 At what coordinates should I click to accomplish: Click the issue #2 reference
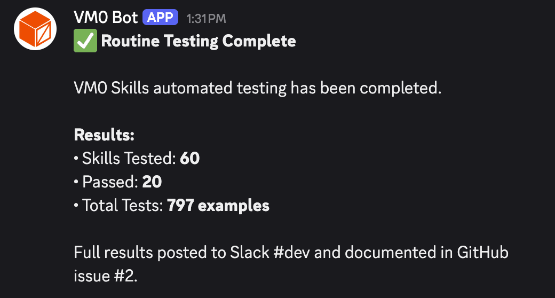[x=106, y=276]
